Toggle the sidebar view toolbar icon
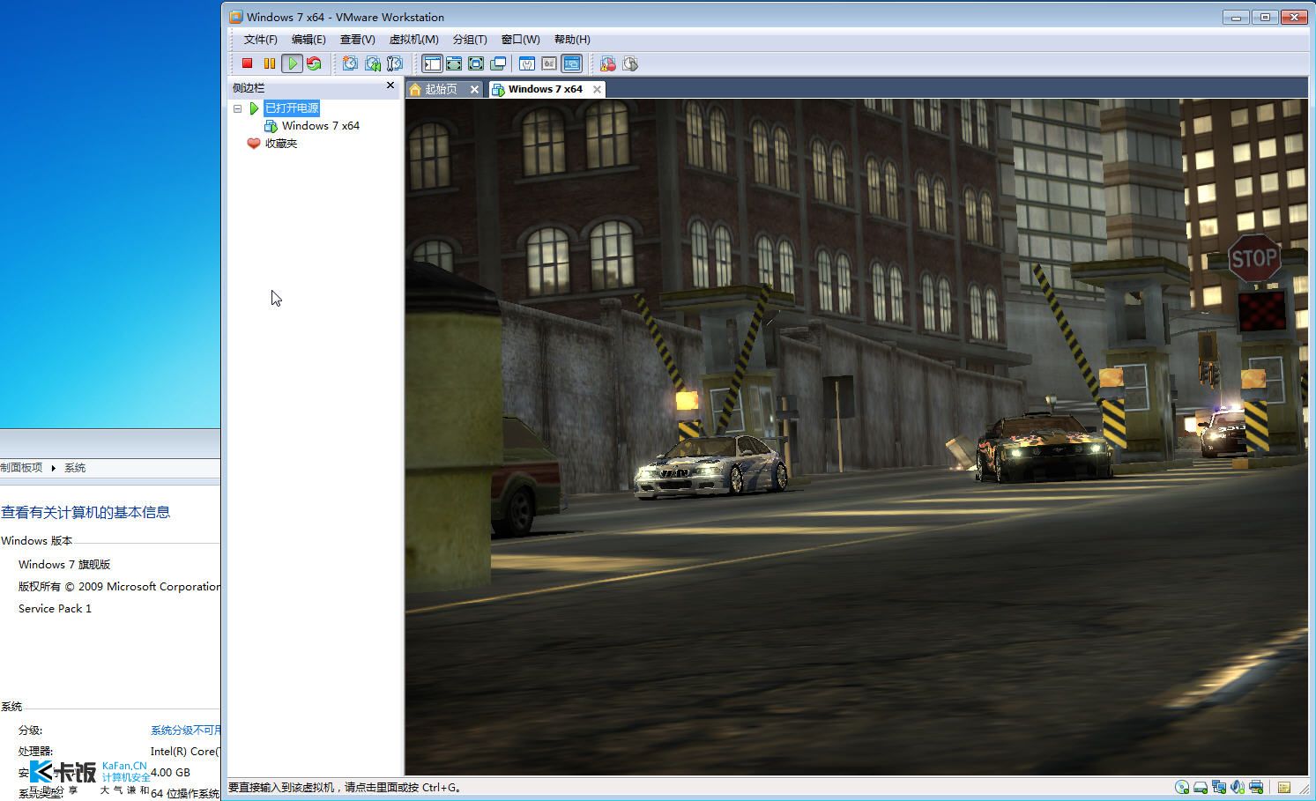 [432, 63]
